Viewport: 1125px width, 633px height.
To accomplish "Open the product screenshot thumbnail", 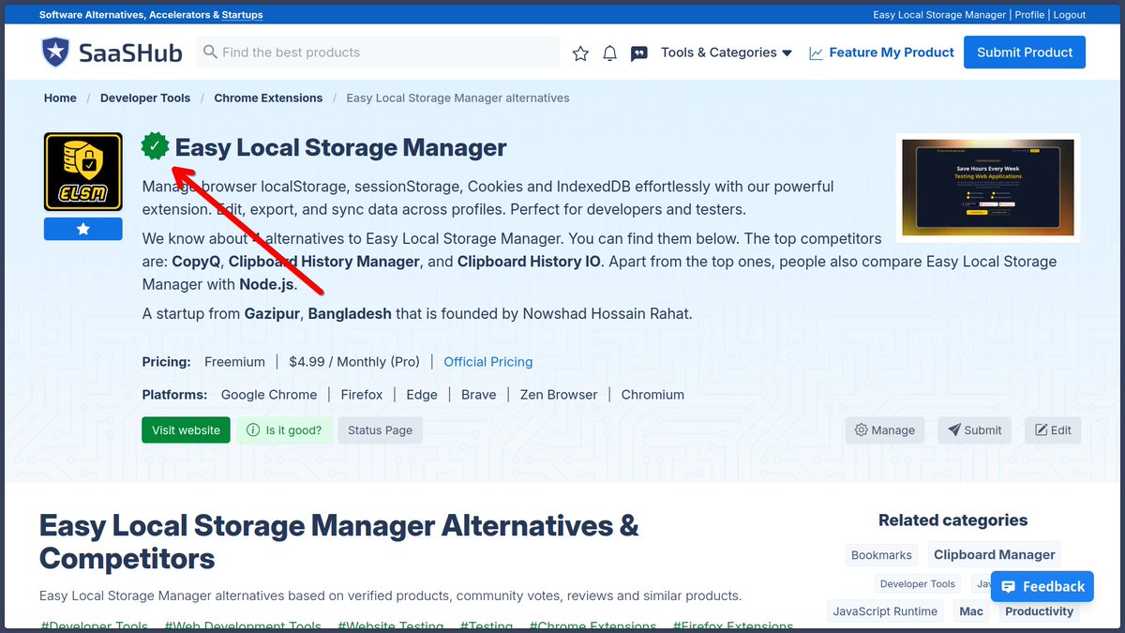I will pyautogui.click(x=988, y=188).
